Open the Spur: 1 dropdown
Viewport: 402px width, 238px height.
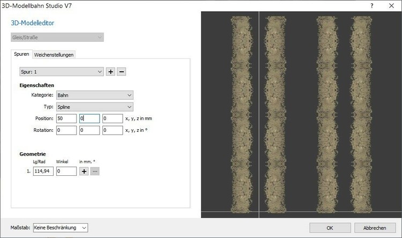coord(62,72)
